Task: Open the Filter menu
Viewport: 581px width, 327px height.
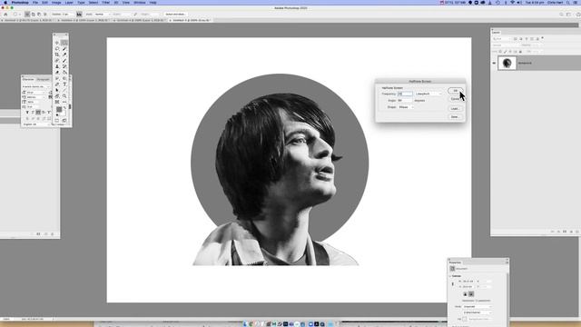Action: click(105, 2)
